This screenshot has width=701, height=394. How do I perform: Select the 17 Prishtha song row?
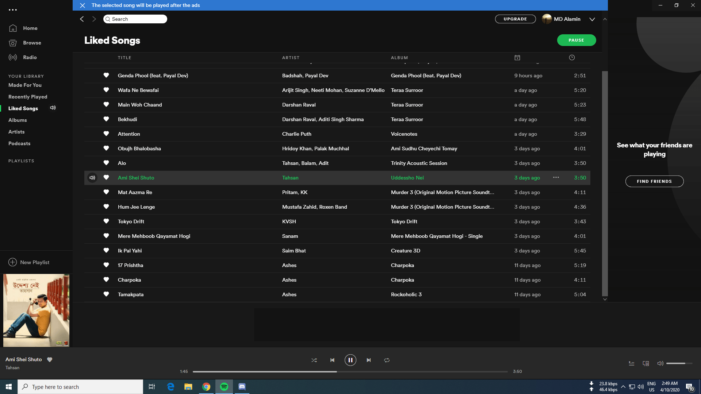(337, 265)
